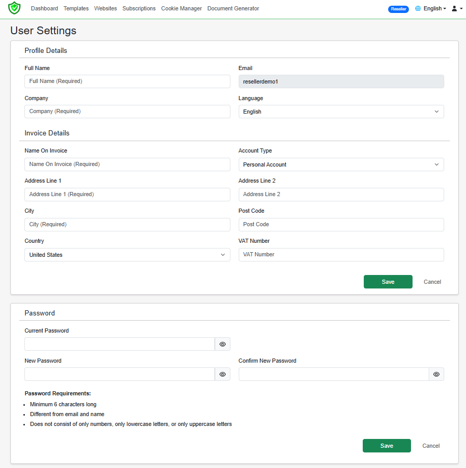Toggle Confirm New Password visibility eye
The image size is (466, 468).
click(436, 374)
